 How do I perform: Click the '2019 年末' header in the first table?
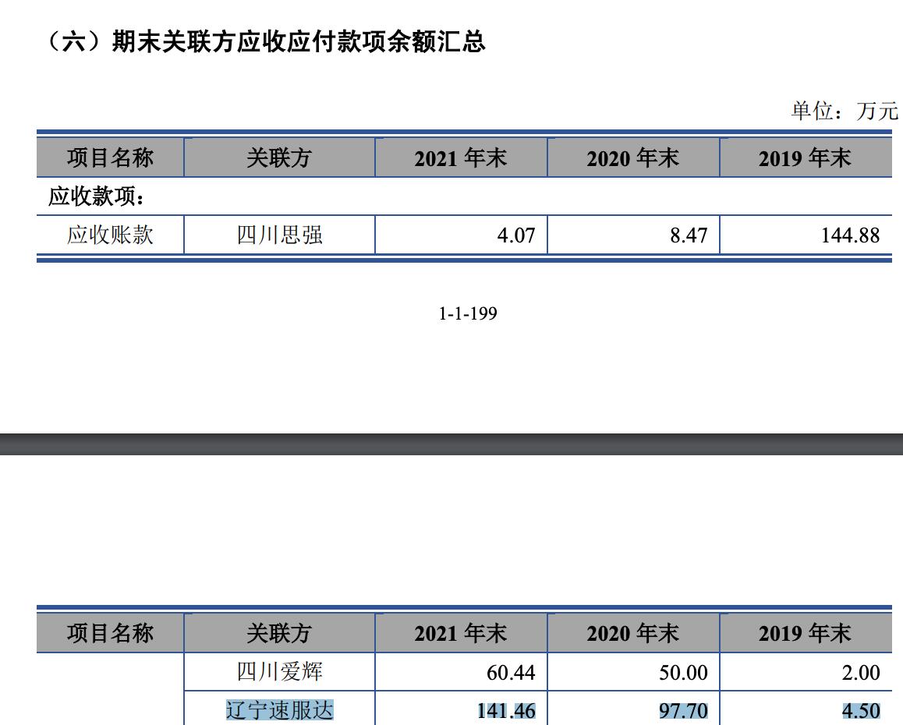(x=805, y=157)
